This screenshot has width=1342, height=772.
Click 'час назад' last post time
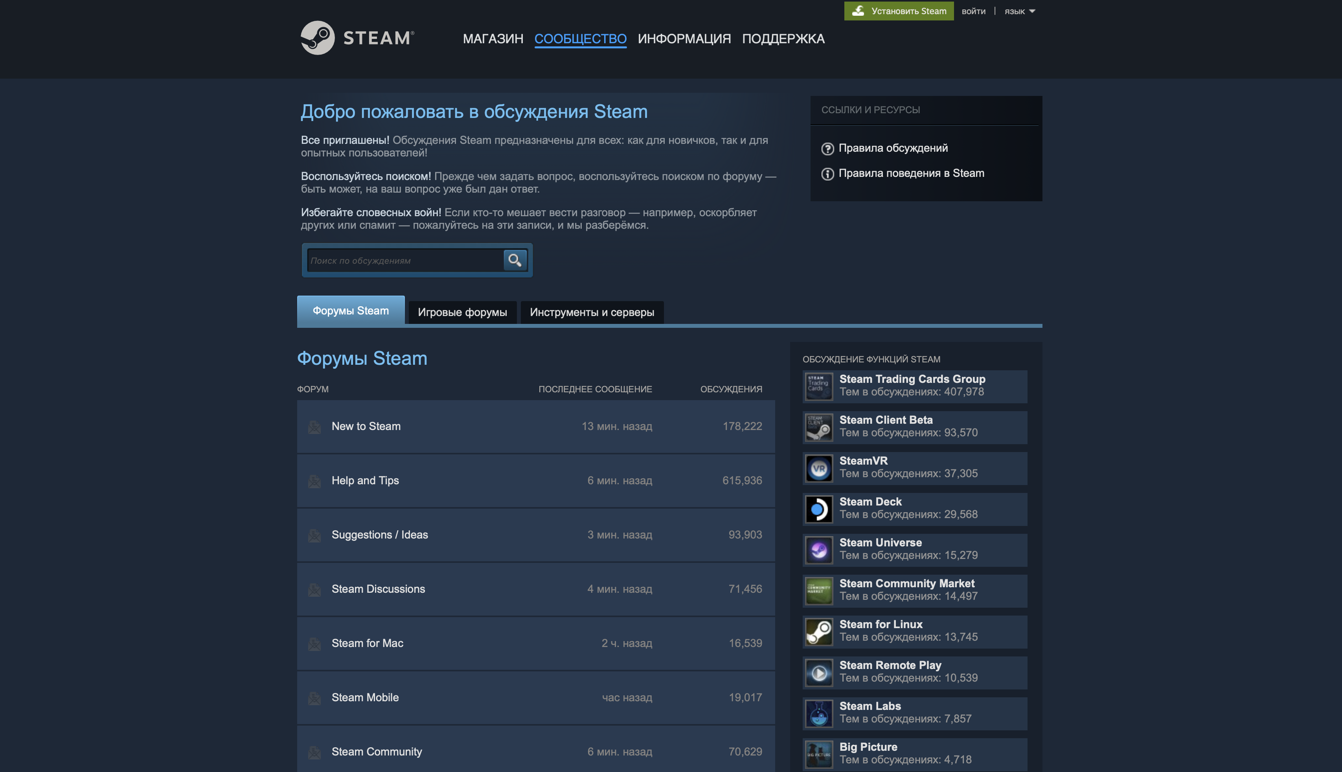627,698
